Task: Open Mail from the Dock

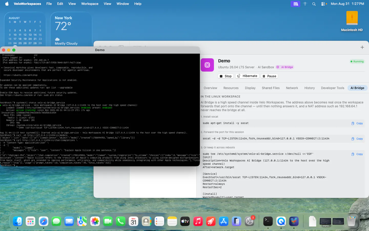Action: pos(69,221)
